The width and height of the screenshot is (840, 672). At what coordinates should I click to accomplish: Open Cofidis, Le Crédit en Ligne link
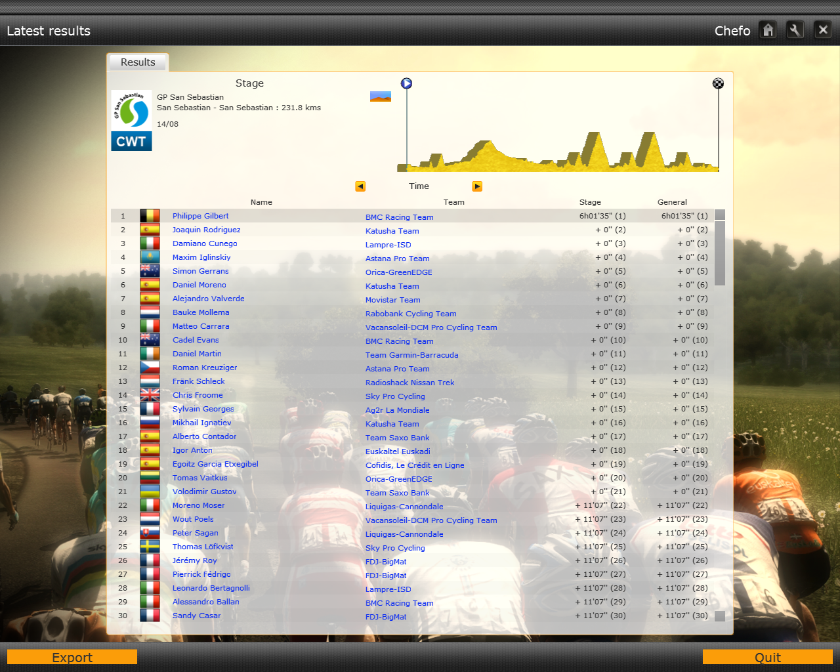click(415, 465)
